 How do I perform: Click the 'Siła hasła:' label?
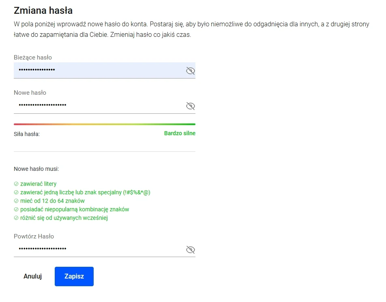click(x=27, y=134)
